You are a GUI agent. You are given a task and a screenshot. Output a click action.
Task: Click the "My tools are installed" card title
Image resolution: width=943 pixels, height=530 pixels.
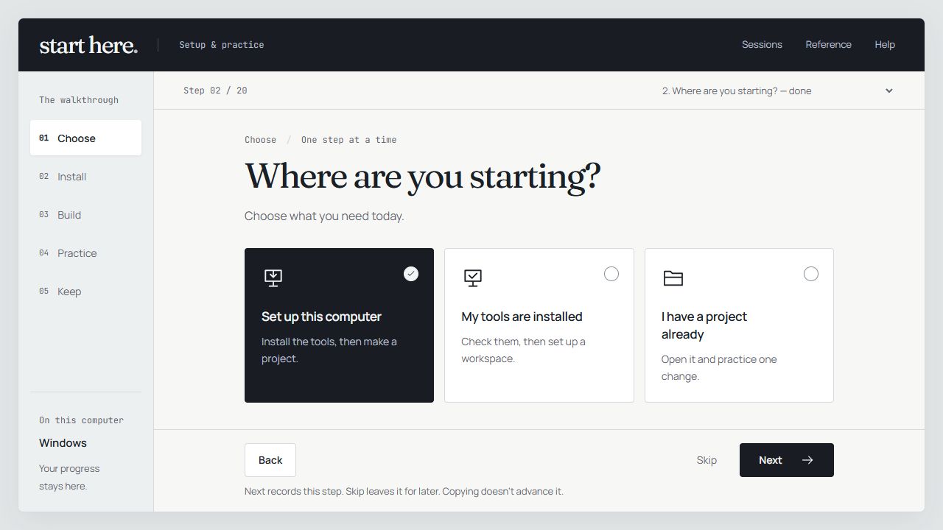[522, 317]
